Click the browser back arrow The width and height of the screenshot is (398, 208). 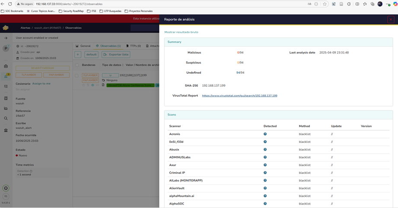click(x=3, y=4)
